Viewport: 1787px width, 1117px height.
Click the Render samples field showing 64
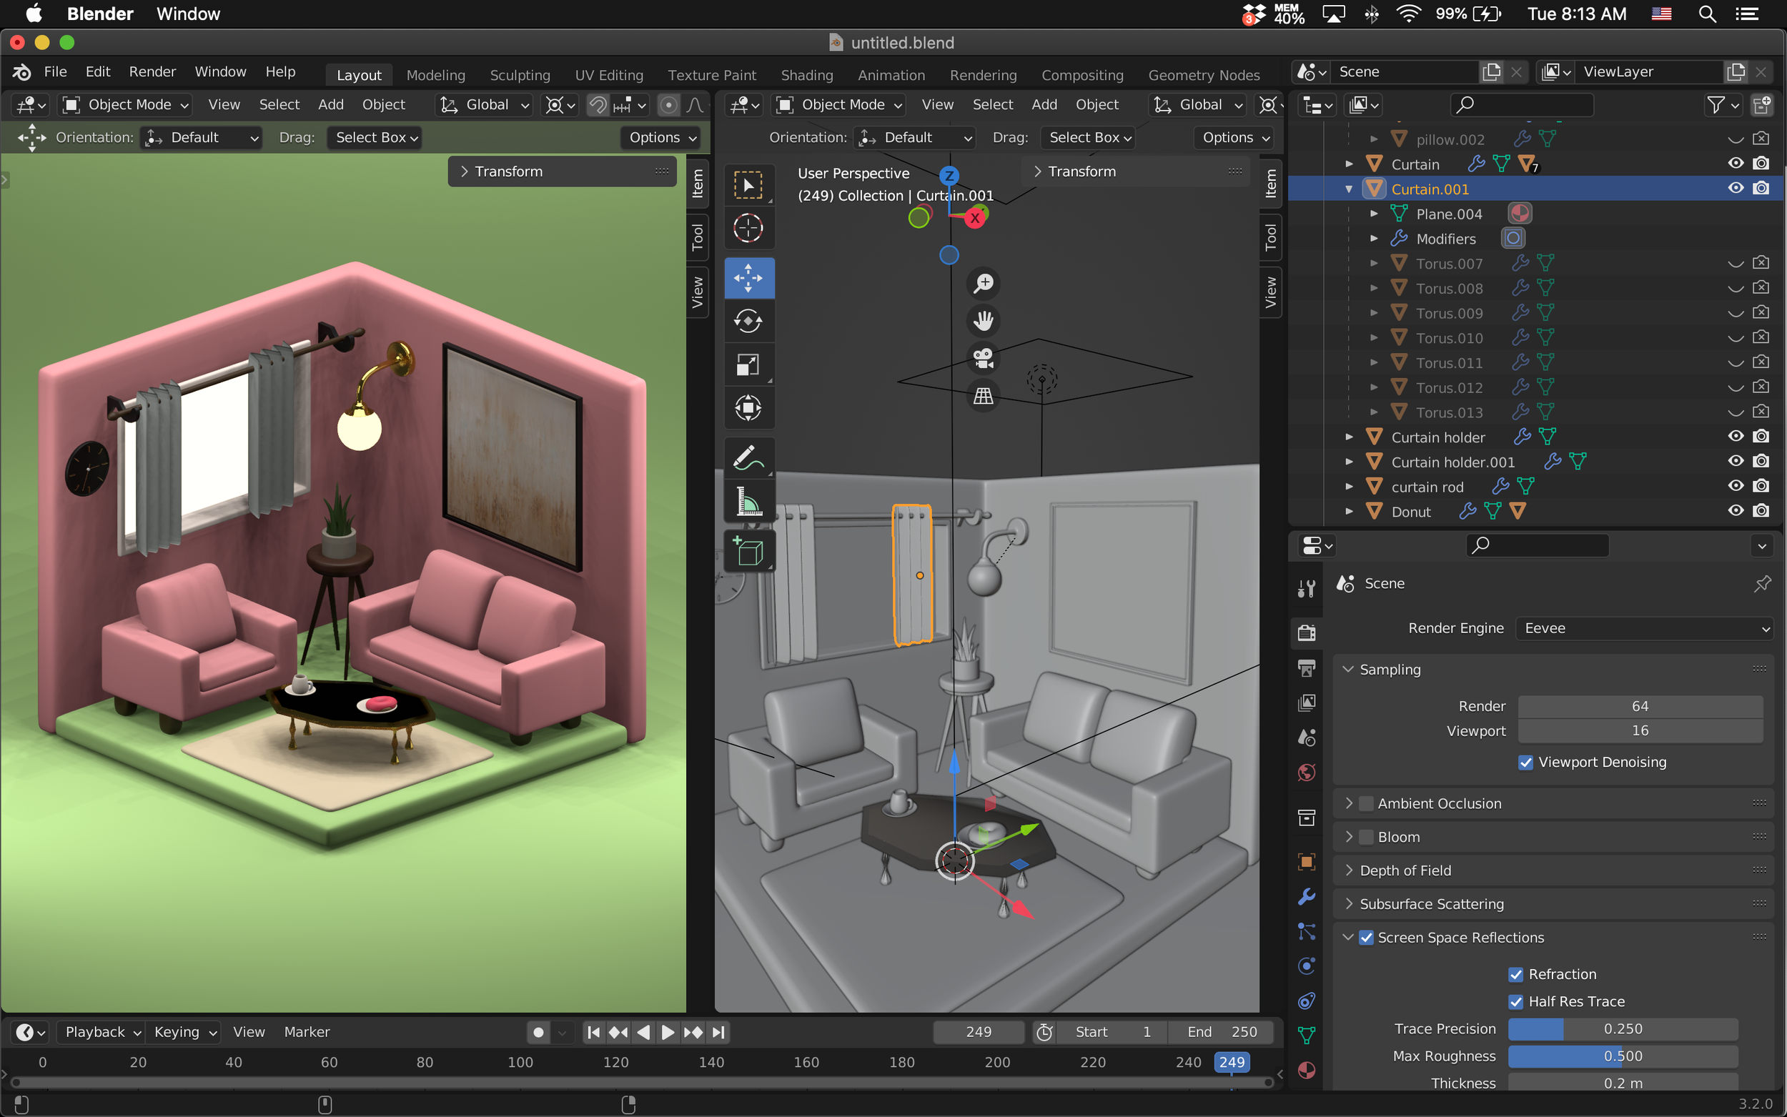point(1639,706)
